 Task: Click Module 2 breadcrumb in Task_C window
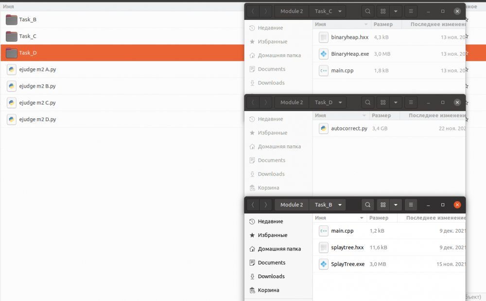tap(292, 11)
